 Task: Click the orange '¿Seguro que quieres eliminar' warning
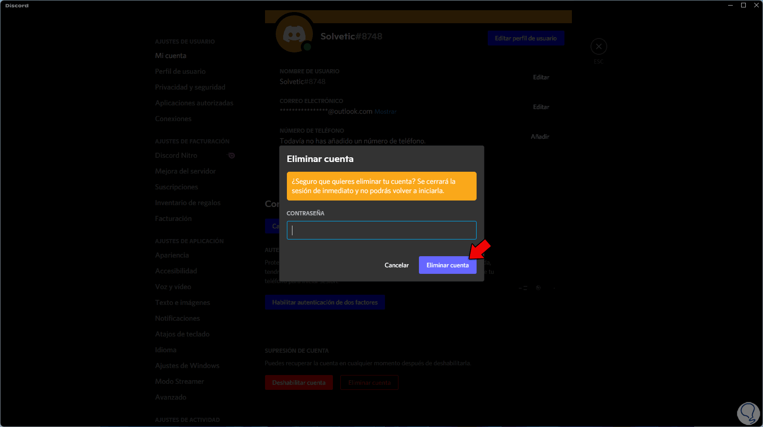[x=382, y=186]
